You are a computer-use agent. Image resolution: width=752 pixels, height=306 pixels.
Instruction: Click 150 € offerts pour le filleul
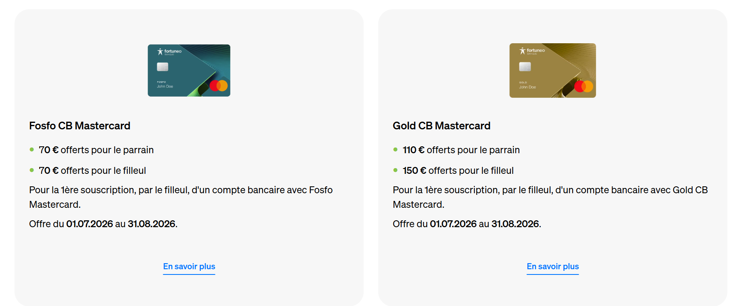point(458,171)
